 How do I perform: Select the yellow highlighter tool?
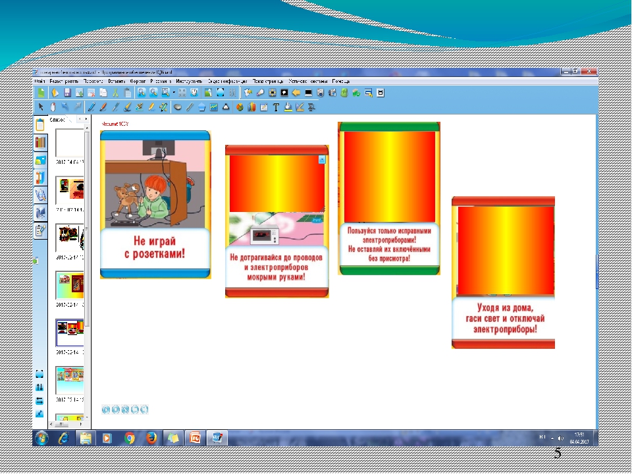coord(151,107)
